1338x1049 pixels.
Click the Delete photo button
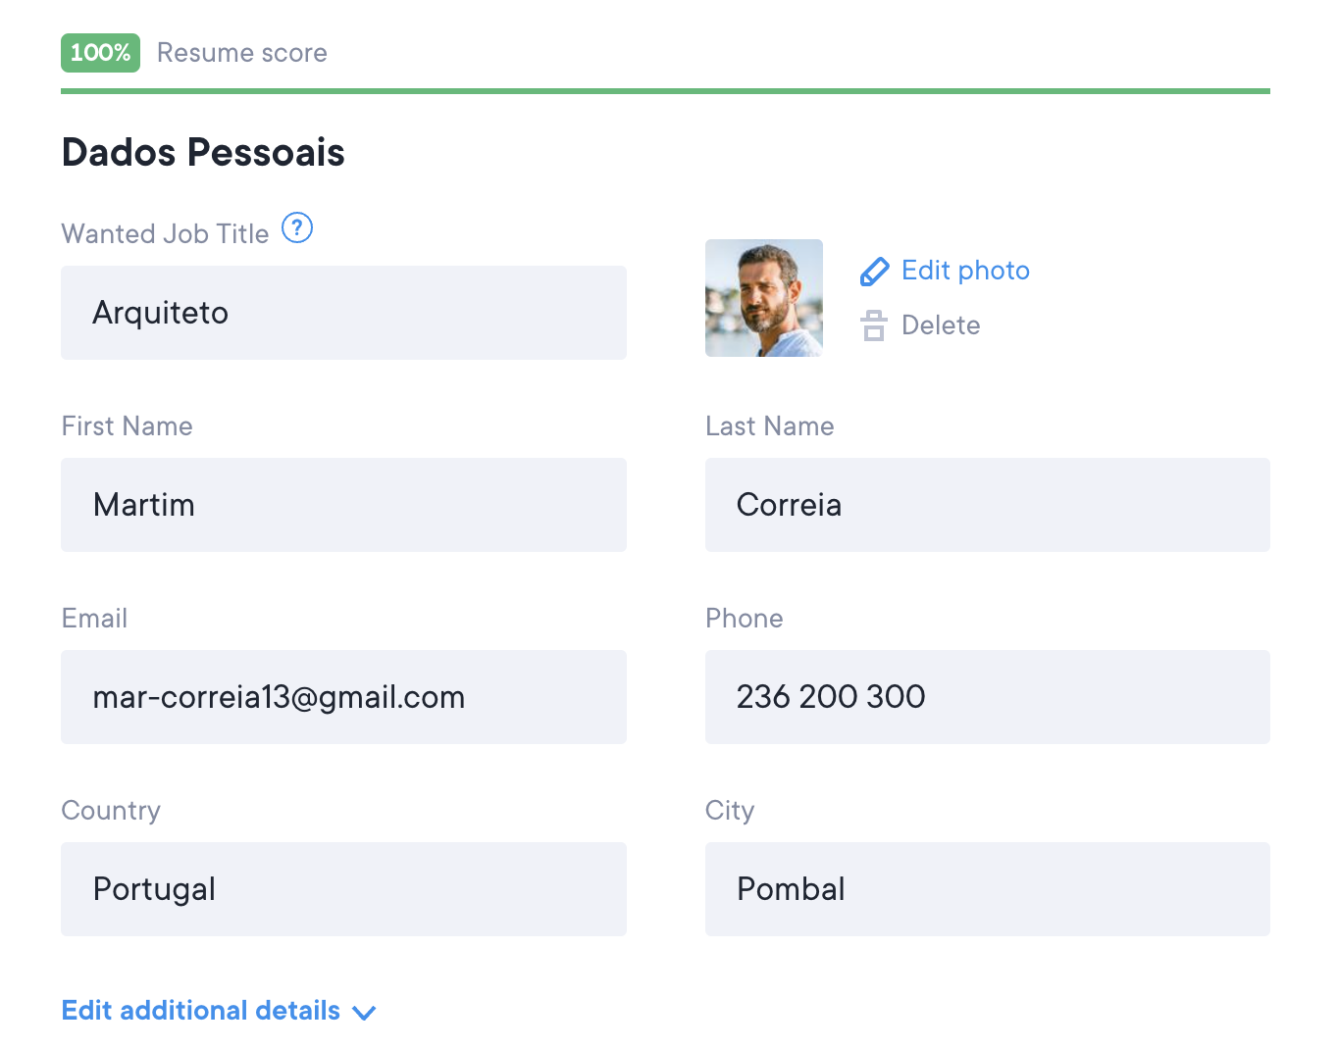point(940,325)
